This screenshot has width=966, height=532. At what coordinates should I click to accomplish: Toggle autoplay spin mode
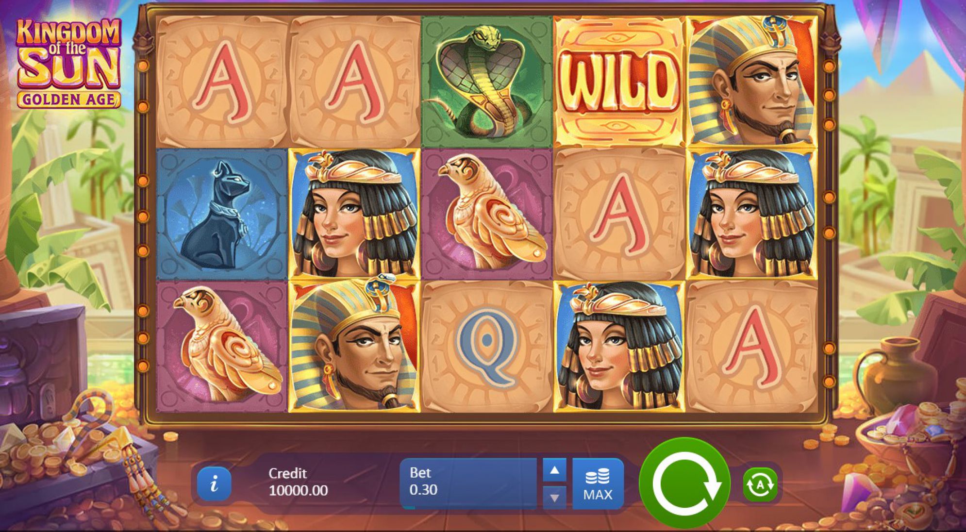(760, 484)
